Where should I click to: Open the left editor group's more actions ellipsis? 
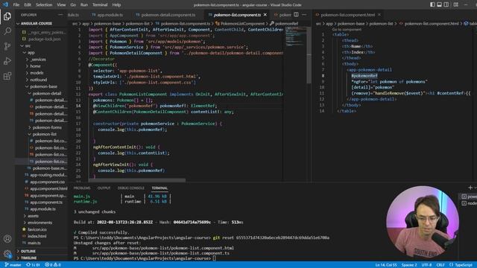tap(304, 15)
